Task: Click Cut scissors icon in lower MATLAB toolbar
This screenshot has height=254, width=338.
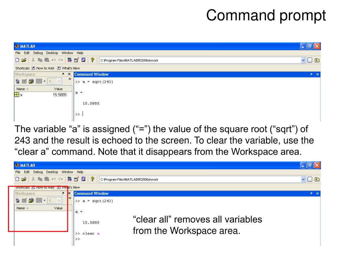Action: 33,179
